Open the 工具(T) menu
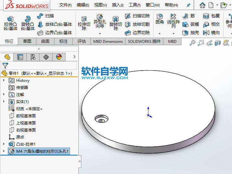Viewport: 232px width, 174px height. pyautogui.click(x=134, y=5)
